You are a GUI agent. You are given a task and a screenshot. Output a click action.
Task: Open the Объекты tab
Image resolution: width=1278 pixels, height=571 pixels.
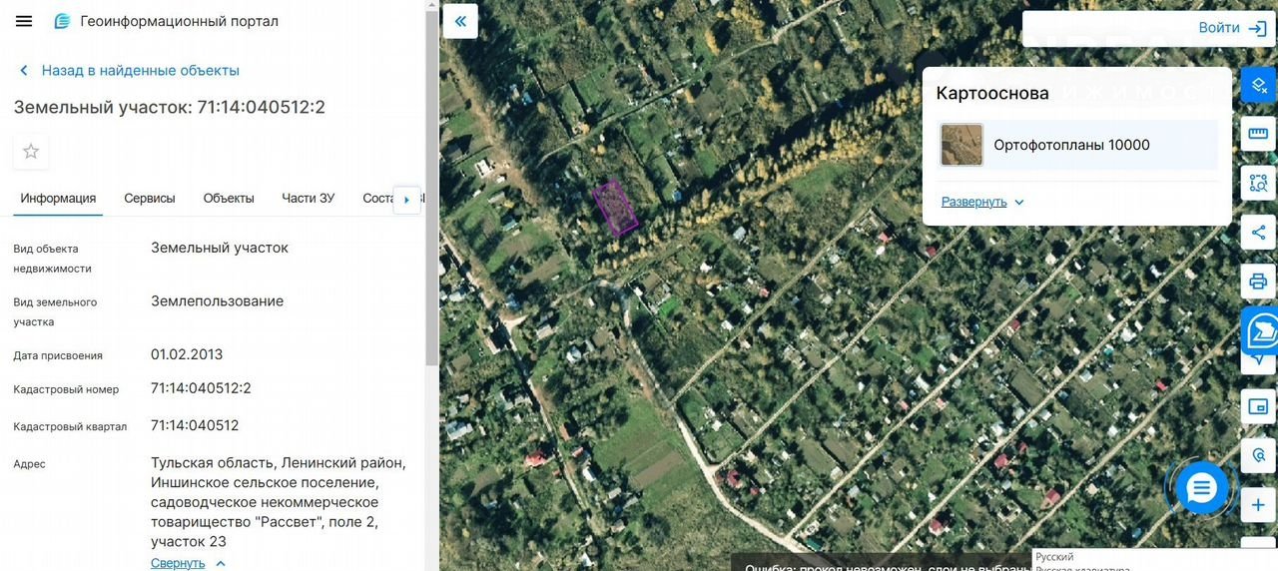pyautogui.click(x=229, y=198)
